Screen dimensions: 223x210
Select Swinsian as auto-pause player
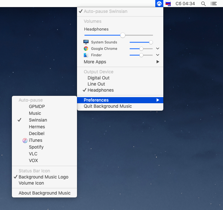[x=45, y=120]
